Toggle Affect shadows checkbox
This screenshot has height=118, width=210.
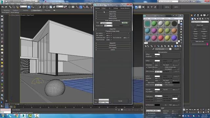tap(164, 85)
